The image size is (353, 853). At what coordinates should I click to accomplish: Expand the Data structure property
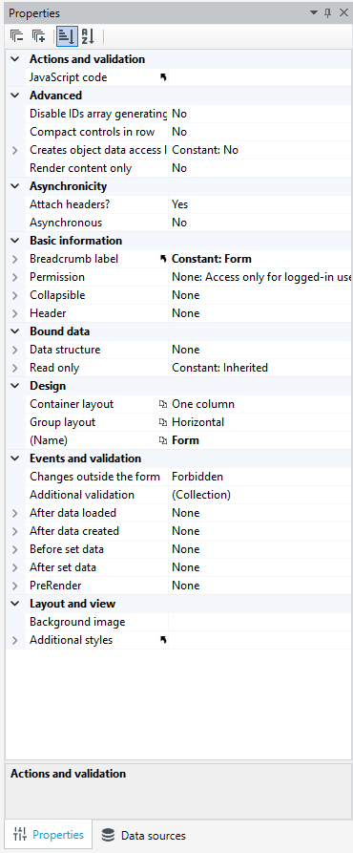coord(15,350)
